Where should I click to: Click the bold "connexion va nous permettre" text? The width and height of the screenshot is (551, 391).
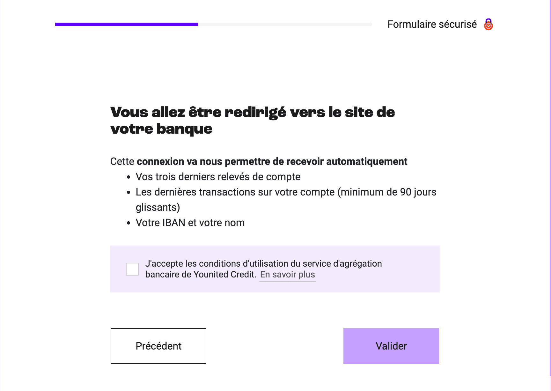tap(272, 162)
